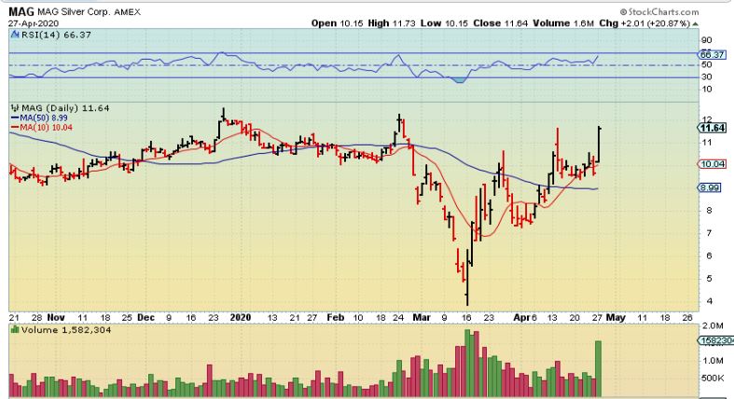This screenshot has height=399, width=734.
Task: Click the 'Feb' month label on date axis
Action: click(x=336, y=318)
